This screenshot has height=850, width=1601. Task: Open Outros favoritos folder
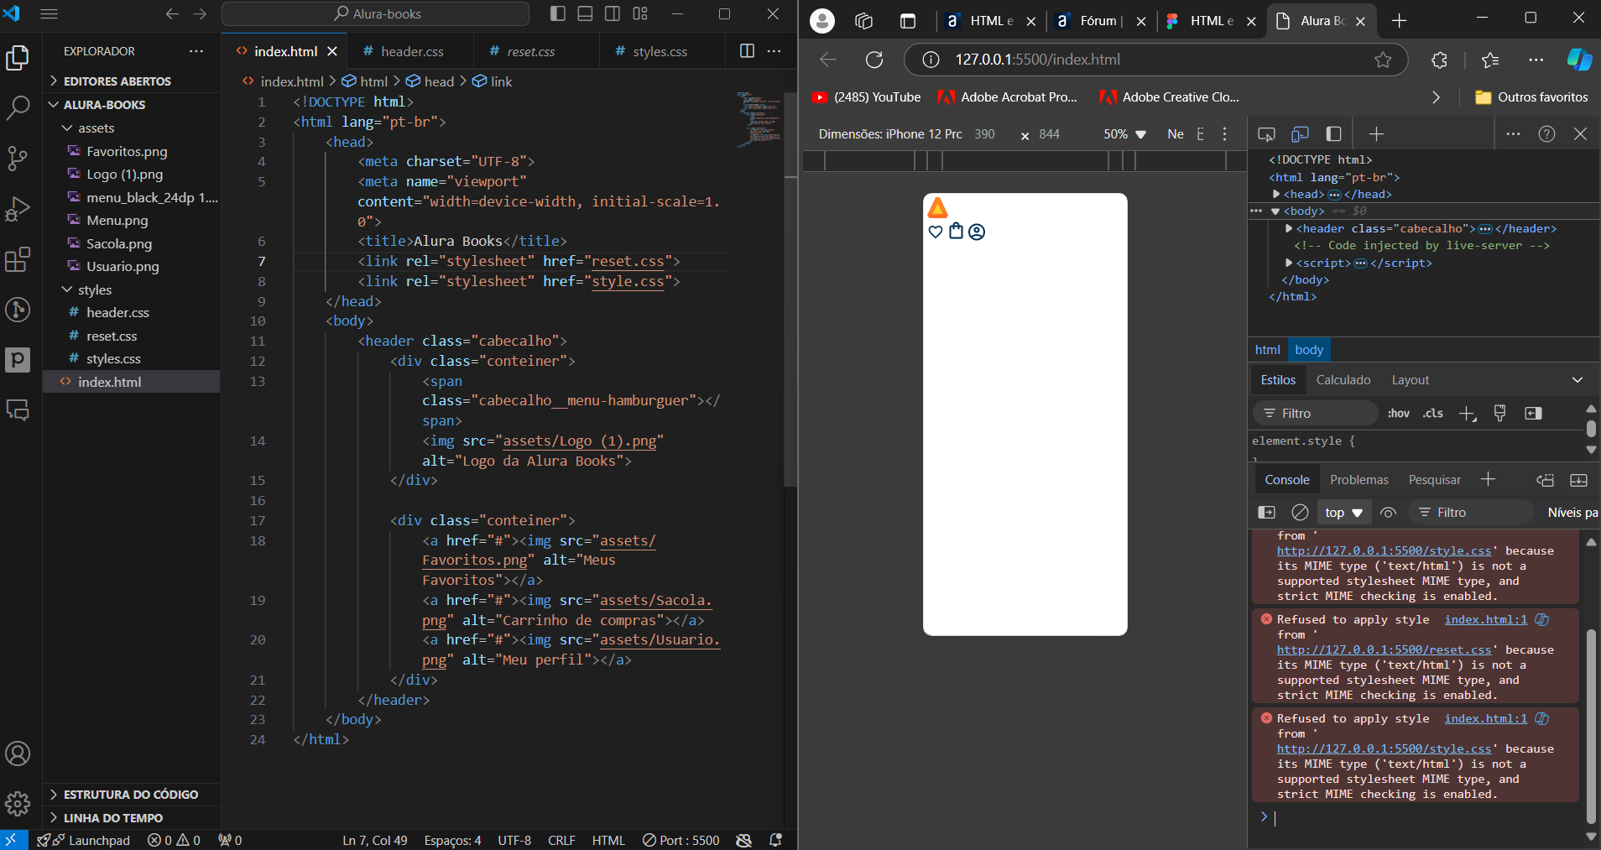pos(1531,97)
